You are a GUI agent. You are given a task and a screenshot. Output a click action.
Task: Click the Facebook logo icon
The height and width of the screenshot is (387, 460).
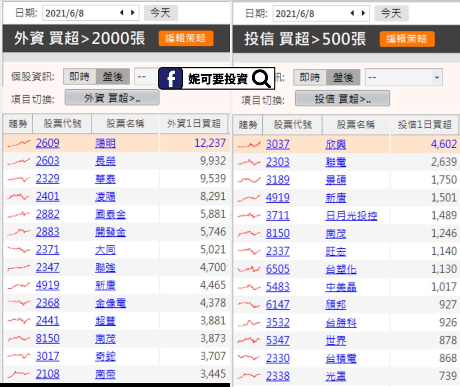(170, 79)
